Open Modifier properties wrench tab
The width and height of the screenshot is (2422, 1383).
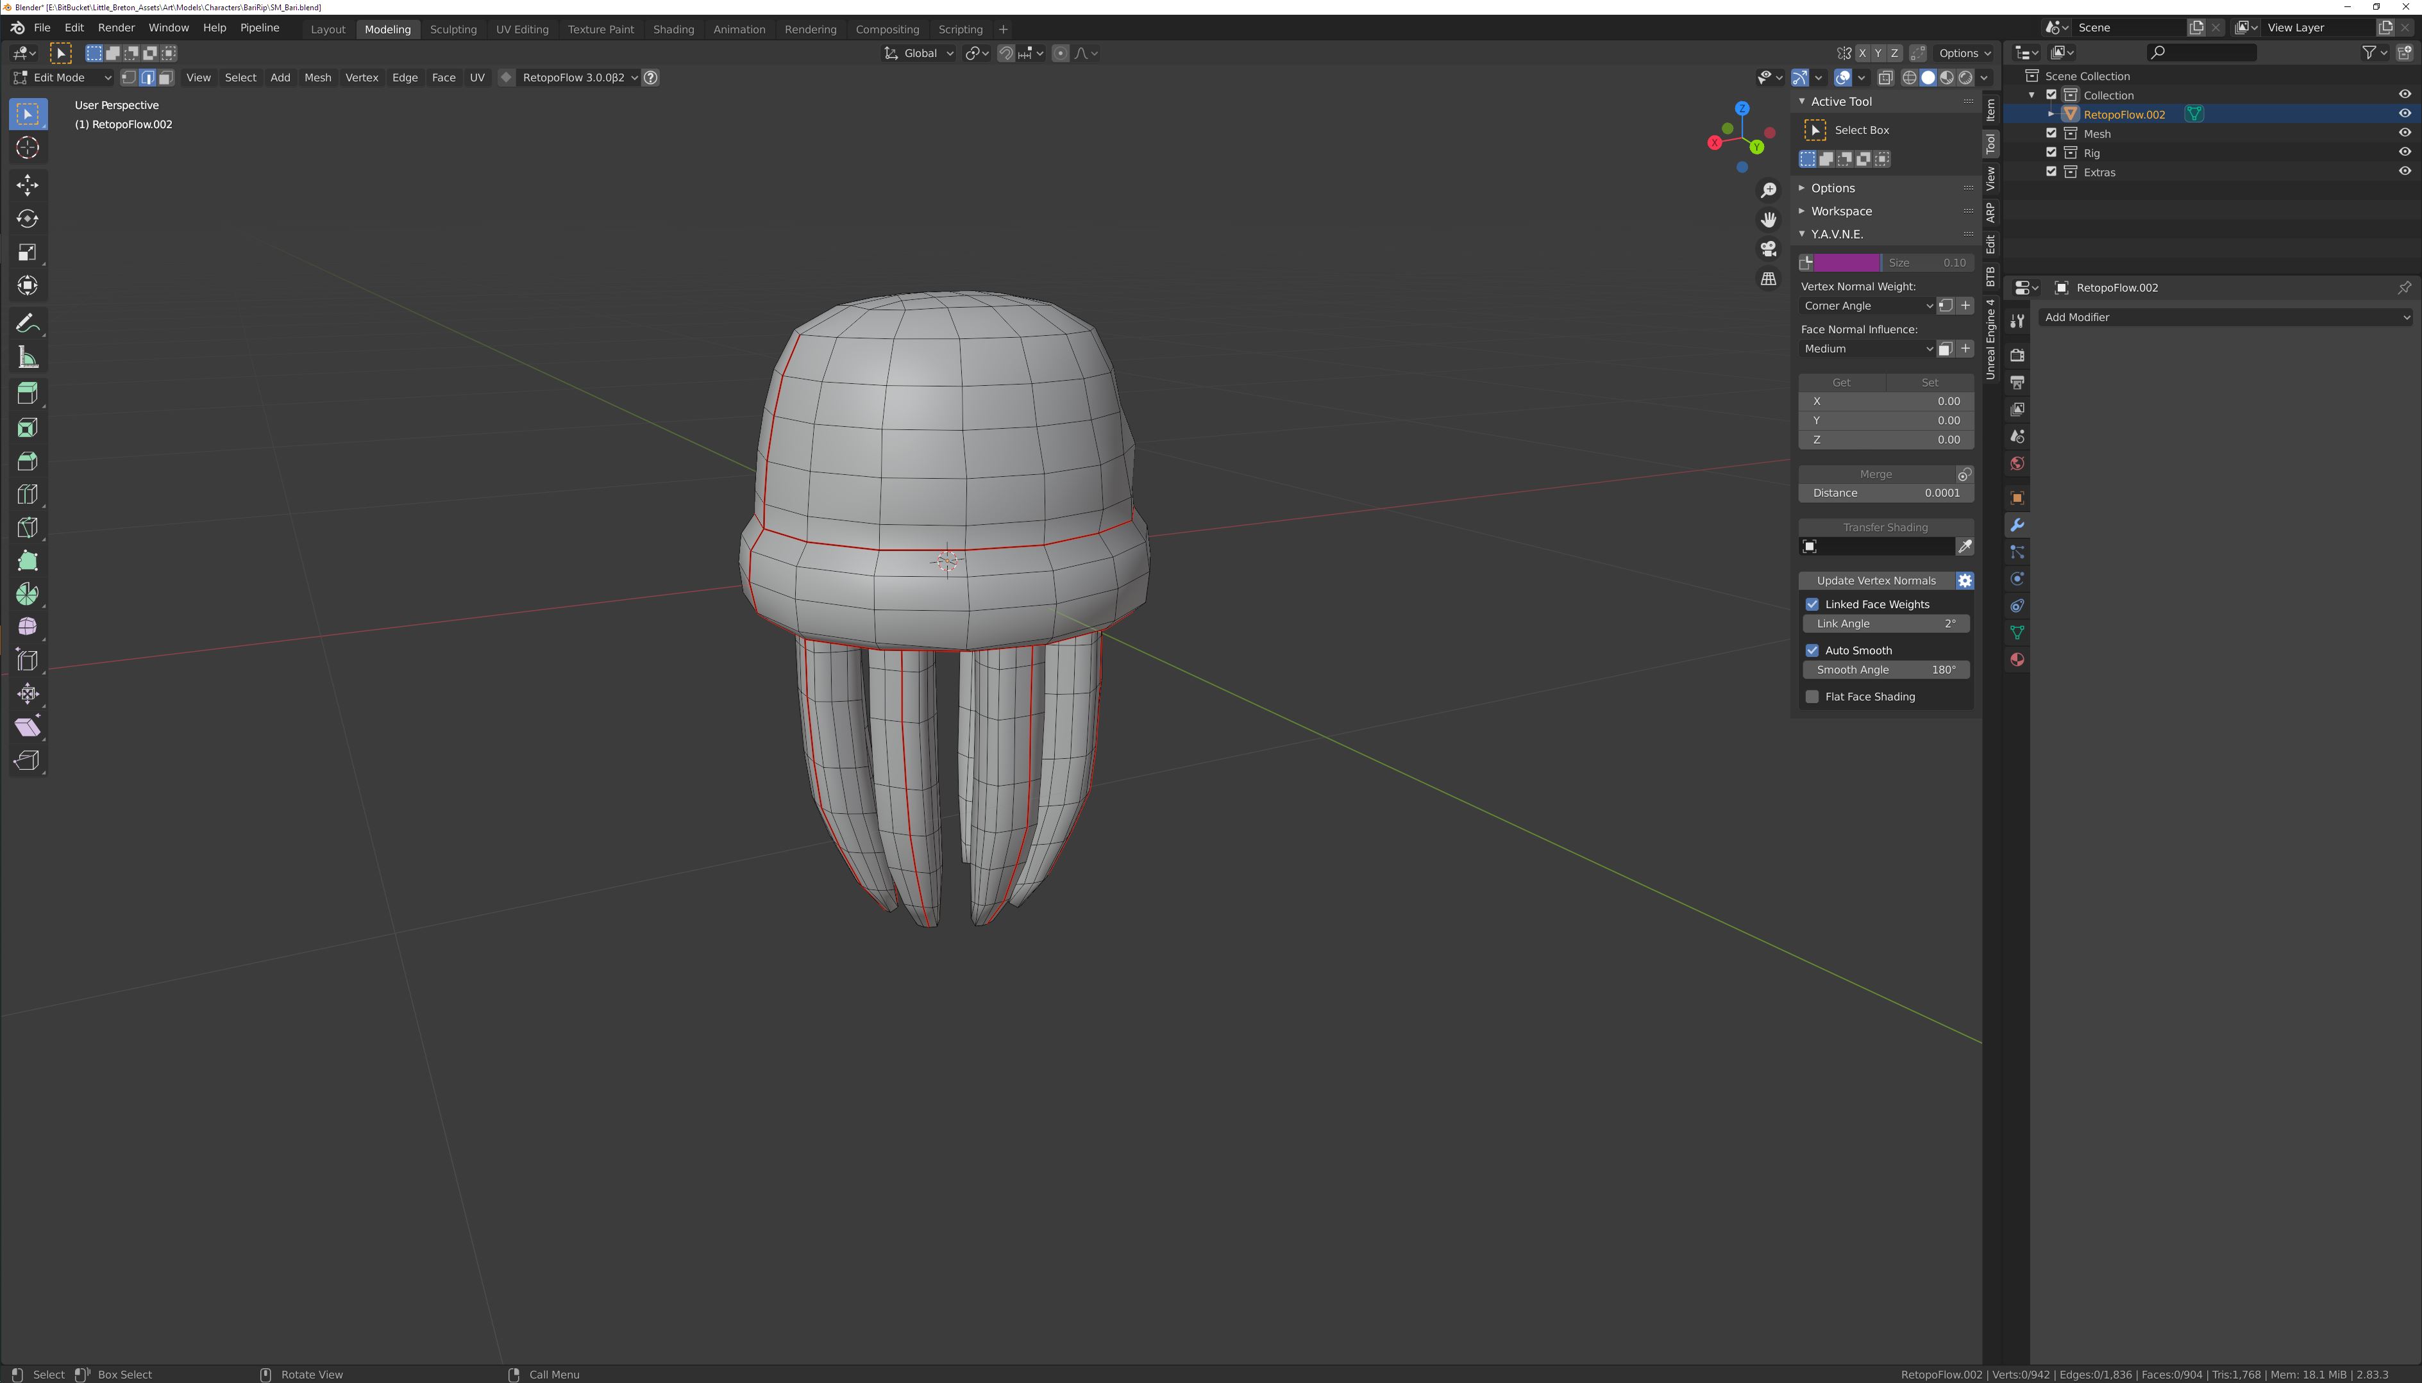pos(2017,526)
